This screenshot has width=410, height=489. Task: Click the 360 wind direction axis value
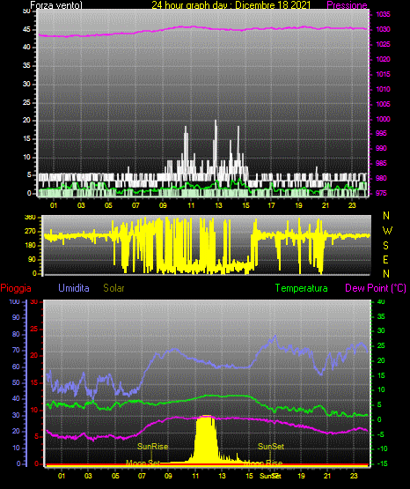pos(30,217)
